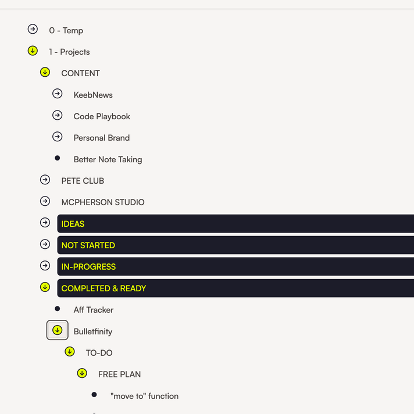This screenshot has width=414, height=414.
Task: Collapse COMPLETED & READY section arrow
Action: [45, 288]
